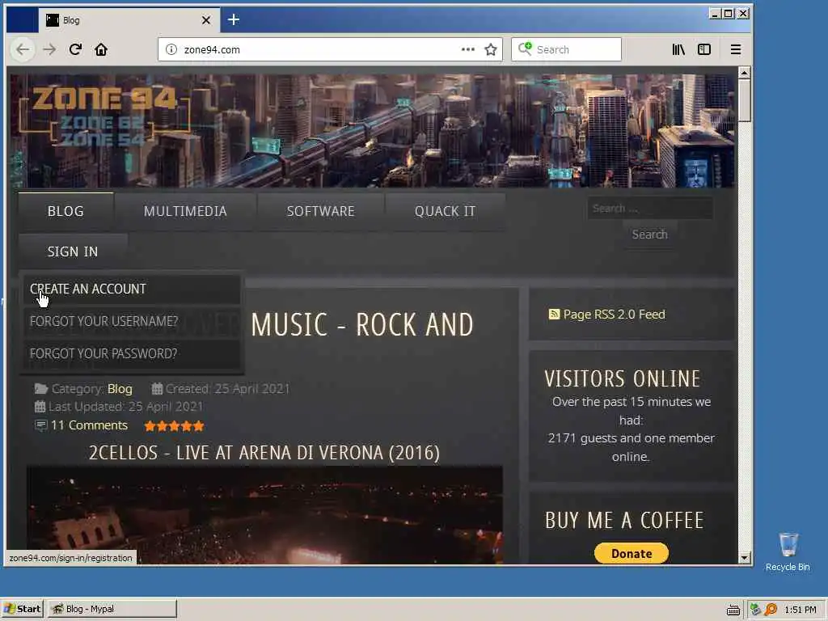Open the SOFTWARE menu item
Screen dimensions: 828x621
coord(320,211)
